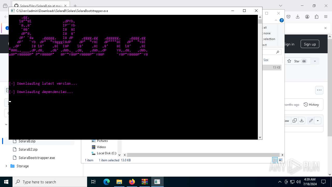Image resolution: width=332 pixels, height=187 pixels.
Task: Click the Explorer blue Help question mark
Action: pyautogui.click(x=282, y=20)
